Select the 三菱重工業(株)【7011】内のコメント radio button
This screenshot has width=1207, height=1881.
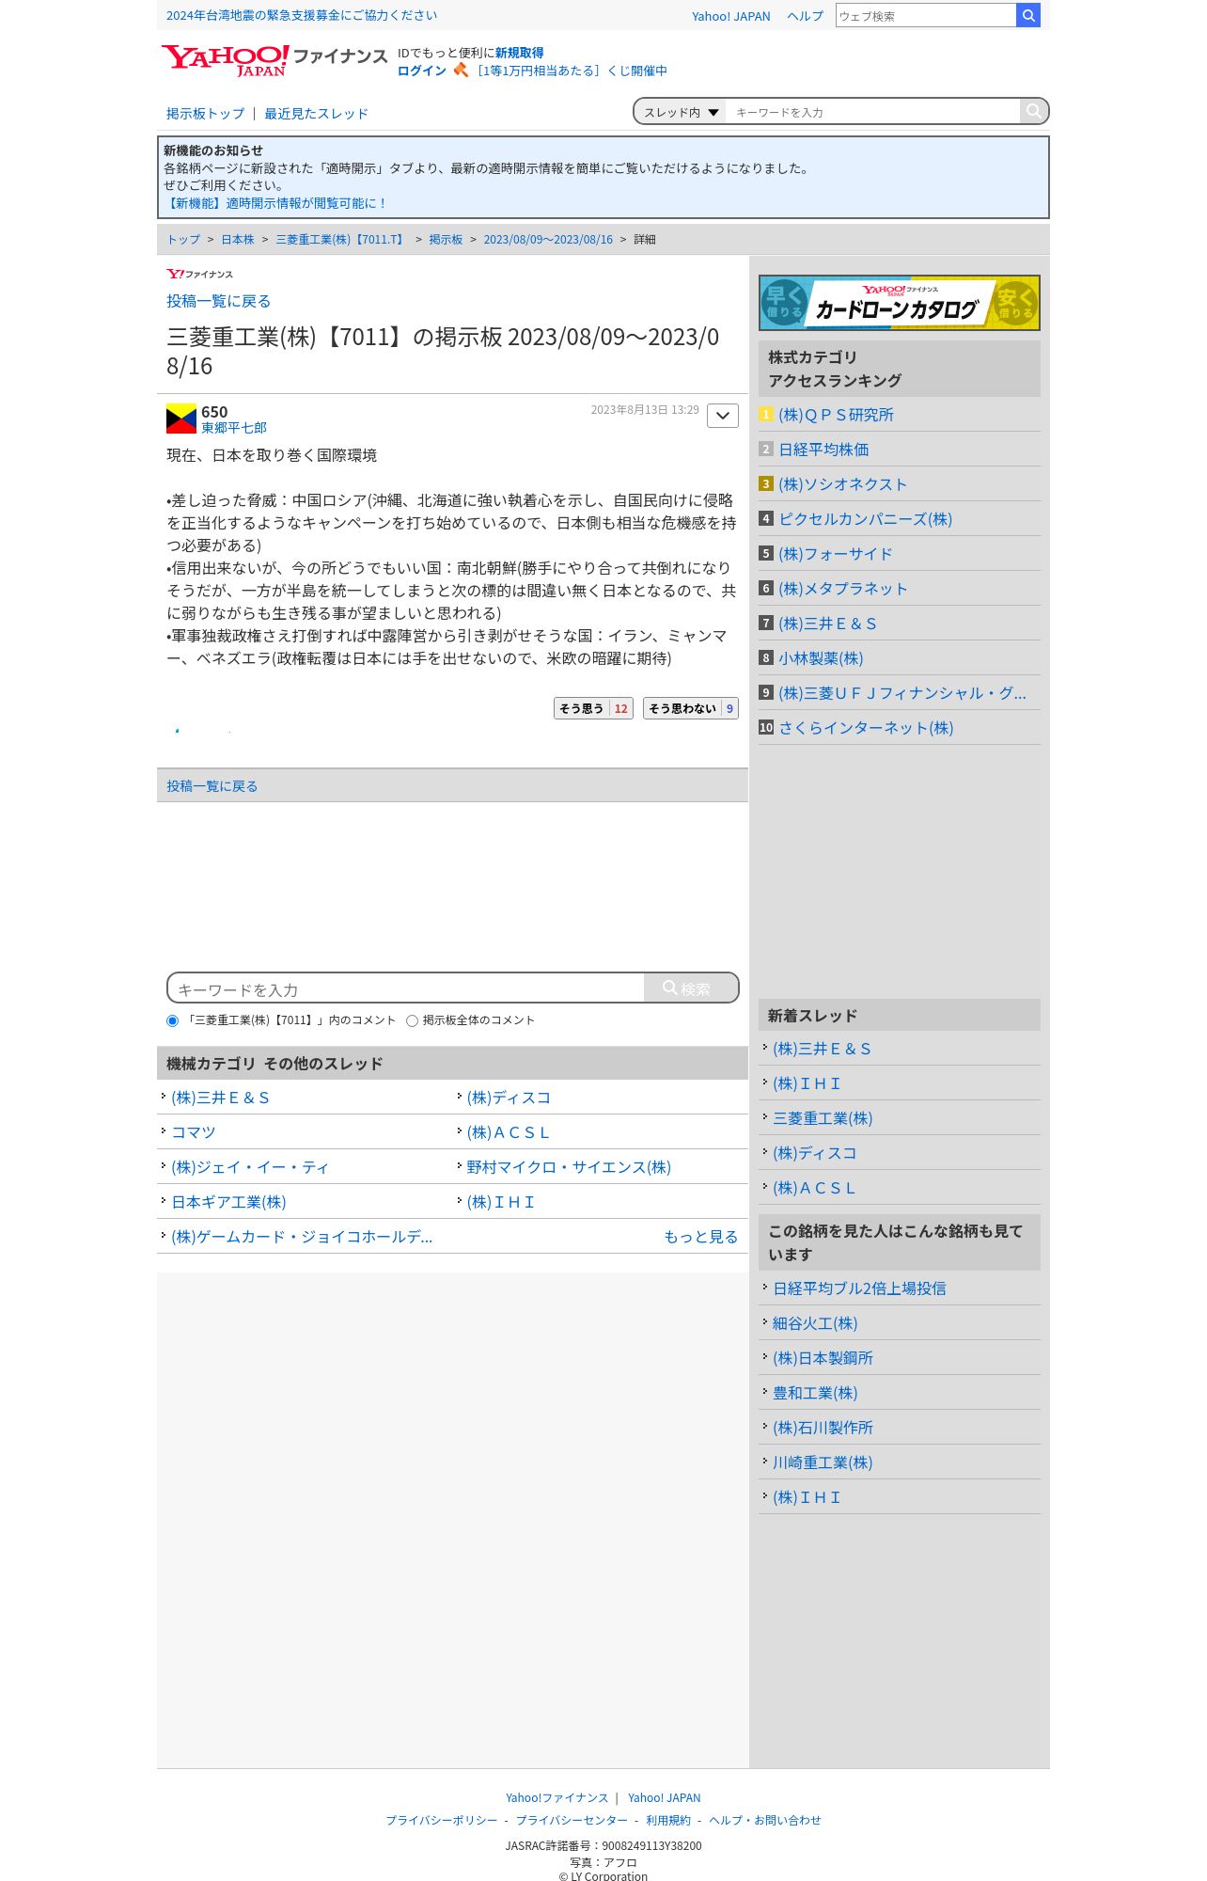172,1020
